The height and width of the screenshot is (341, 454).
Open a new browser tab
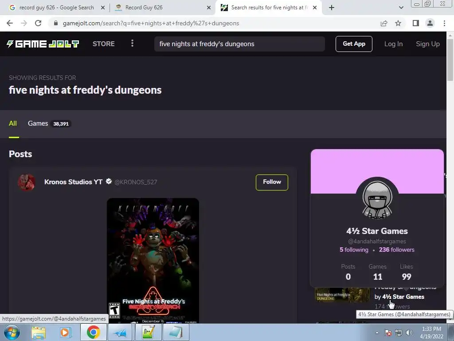332,8
